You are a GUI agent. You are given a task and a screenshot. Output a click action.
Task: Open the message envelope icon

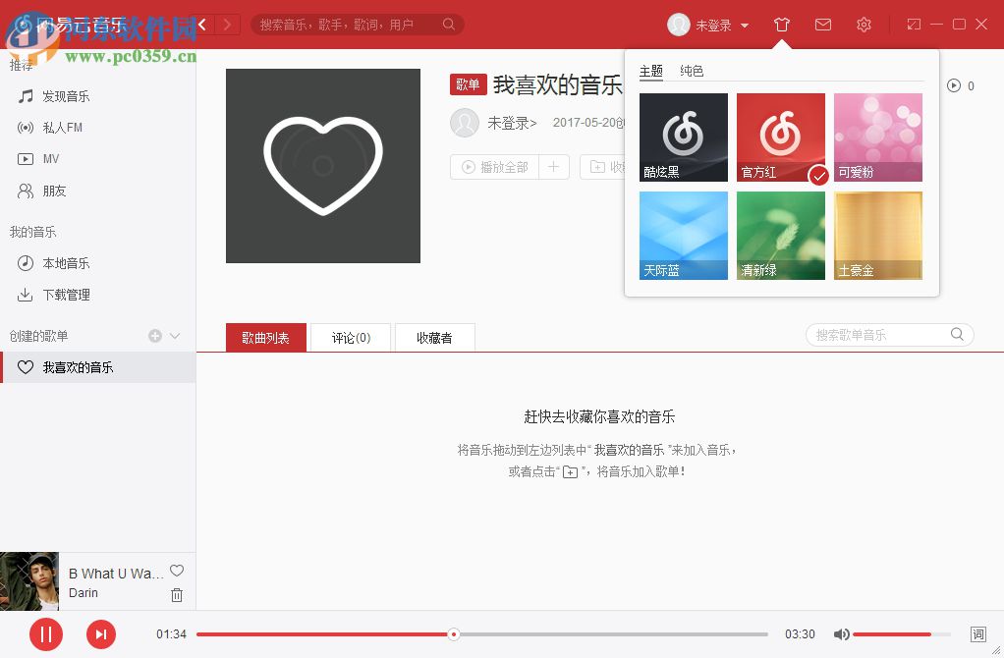[823, 25]
